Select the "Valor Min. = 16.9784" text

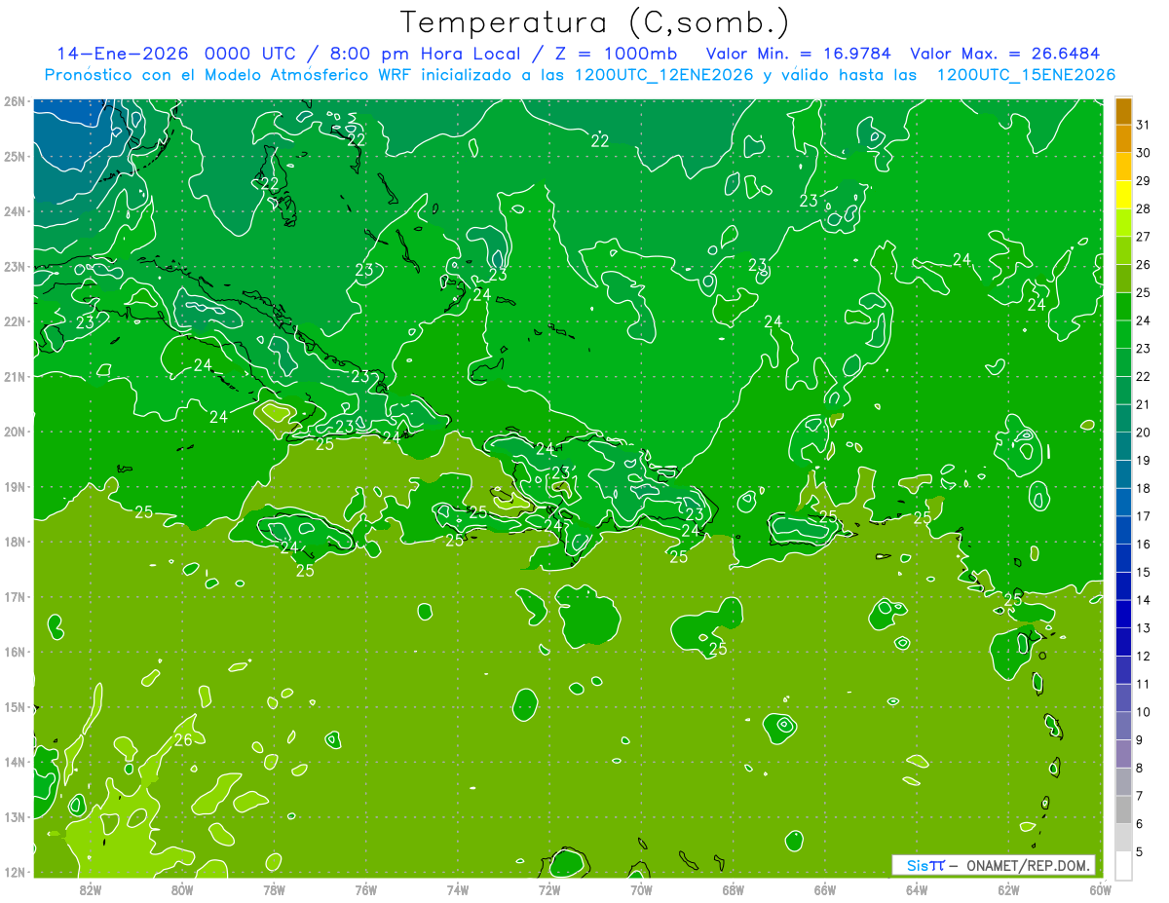coord(799,54)
